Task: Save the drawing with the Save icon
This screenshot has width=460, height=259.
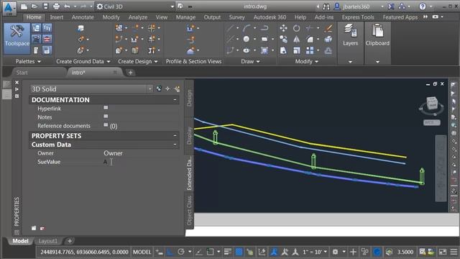Action: pos(45,6)
